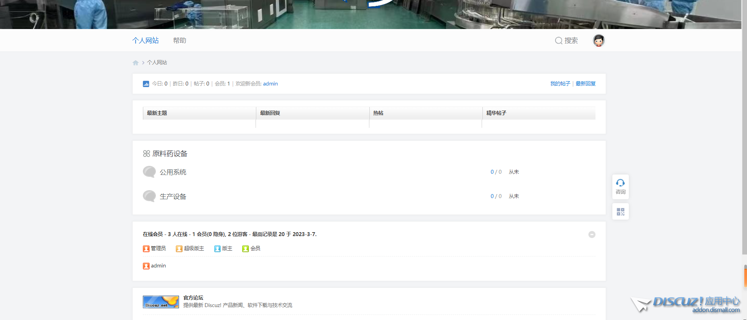Click the admin new member link
The width and height of the screenshot is (747, 320).
270,84
